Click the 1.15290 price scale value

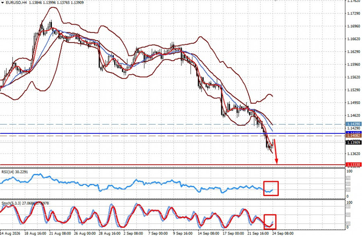point(354,90)
